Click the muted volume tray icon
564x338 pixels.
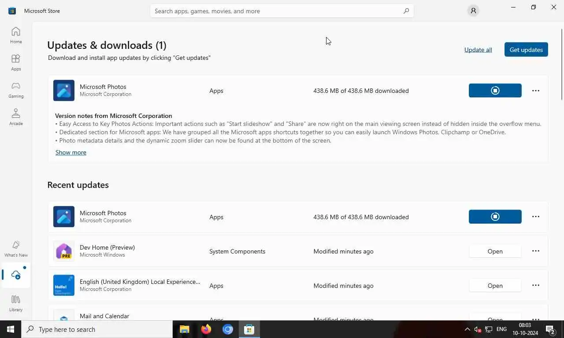coord(478,329)
